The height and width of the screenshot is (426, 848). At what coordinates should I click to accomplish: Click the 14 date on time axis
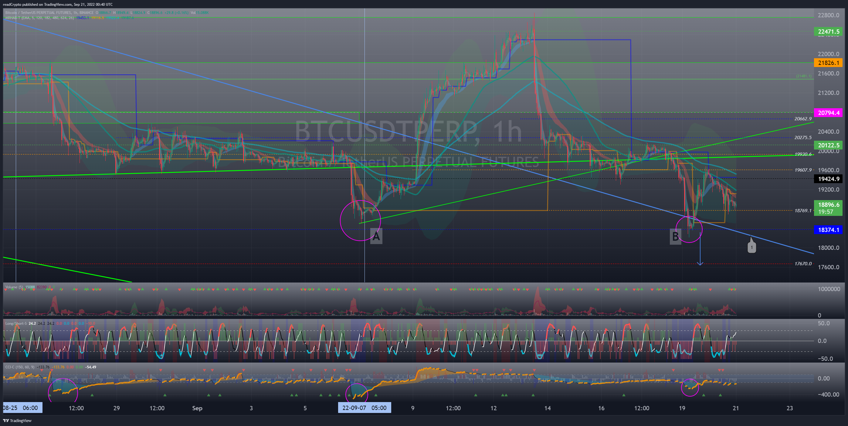pos(548,408)
